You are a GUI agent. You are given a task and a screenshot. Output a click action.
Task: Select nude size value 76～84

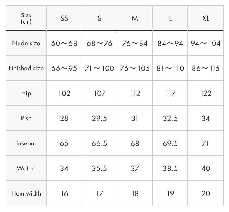[x=135, y=43]
